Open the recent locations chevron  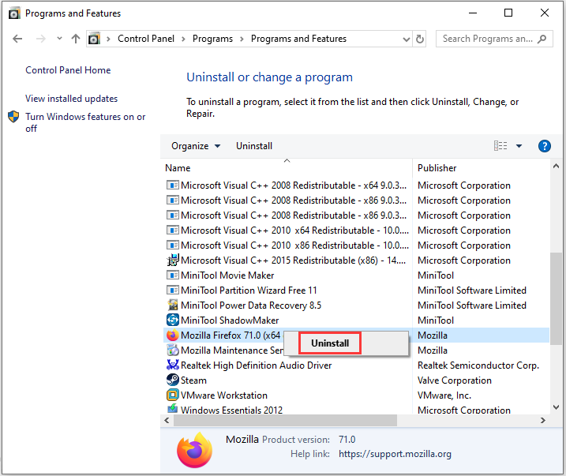pos(59,38)
